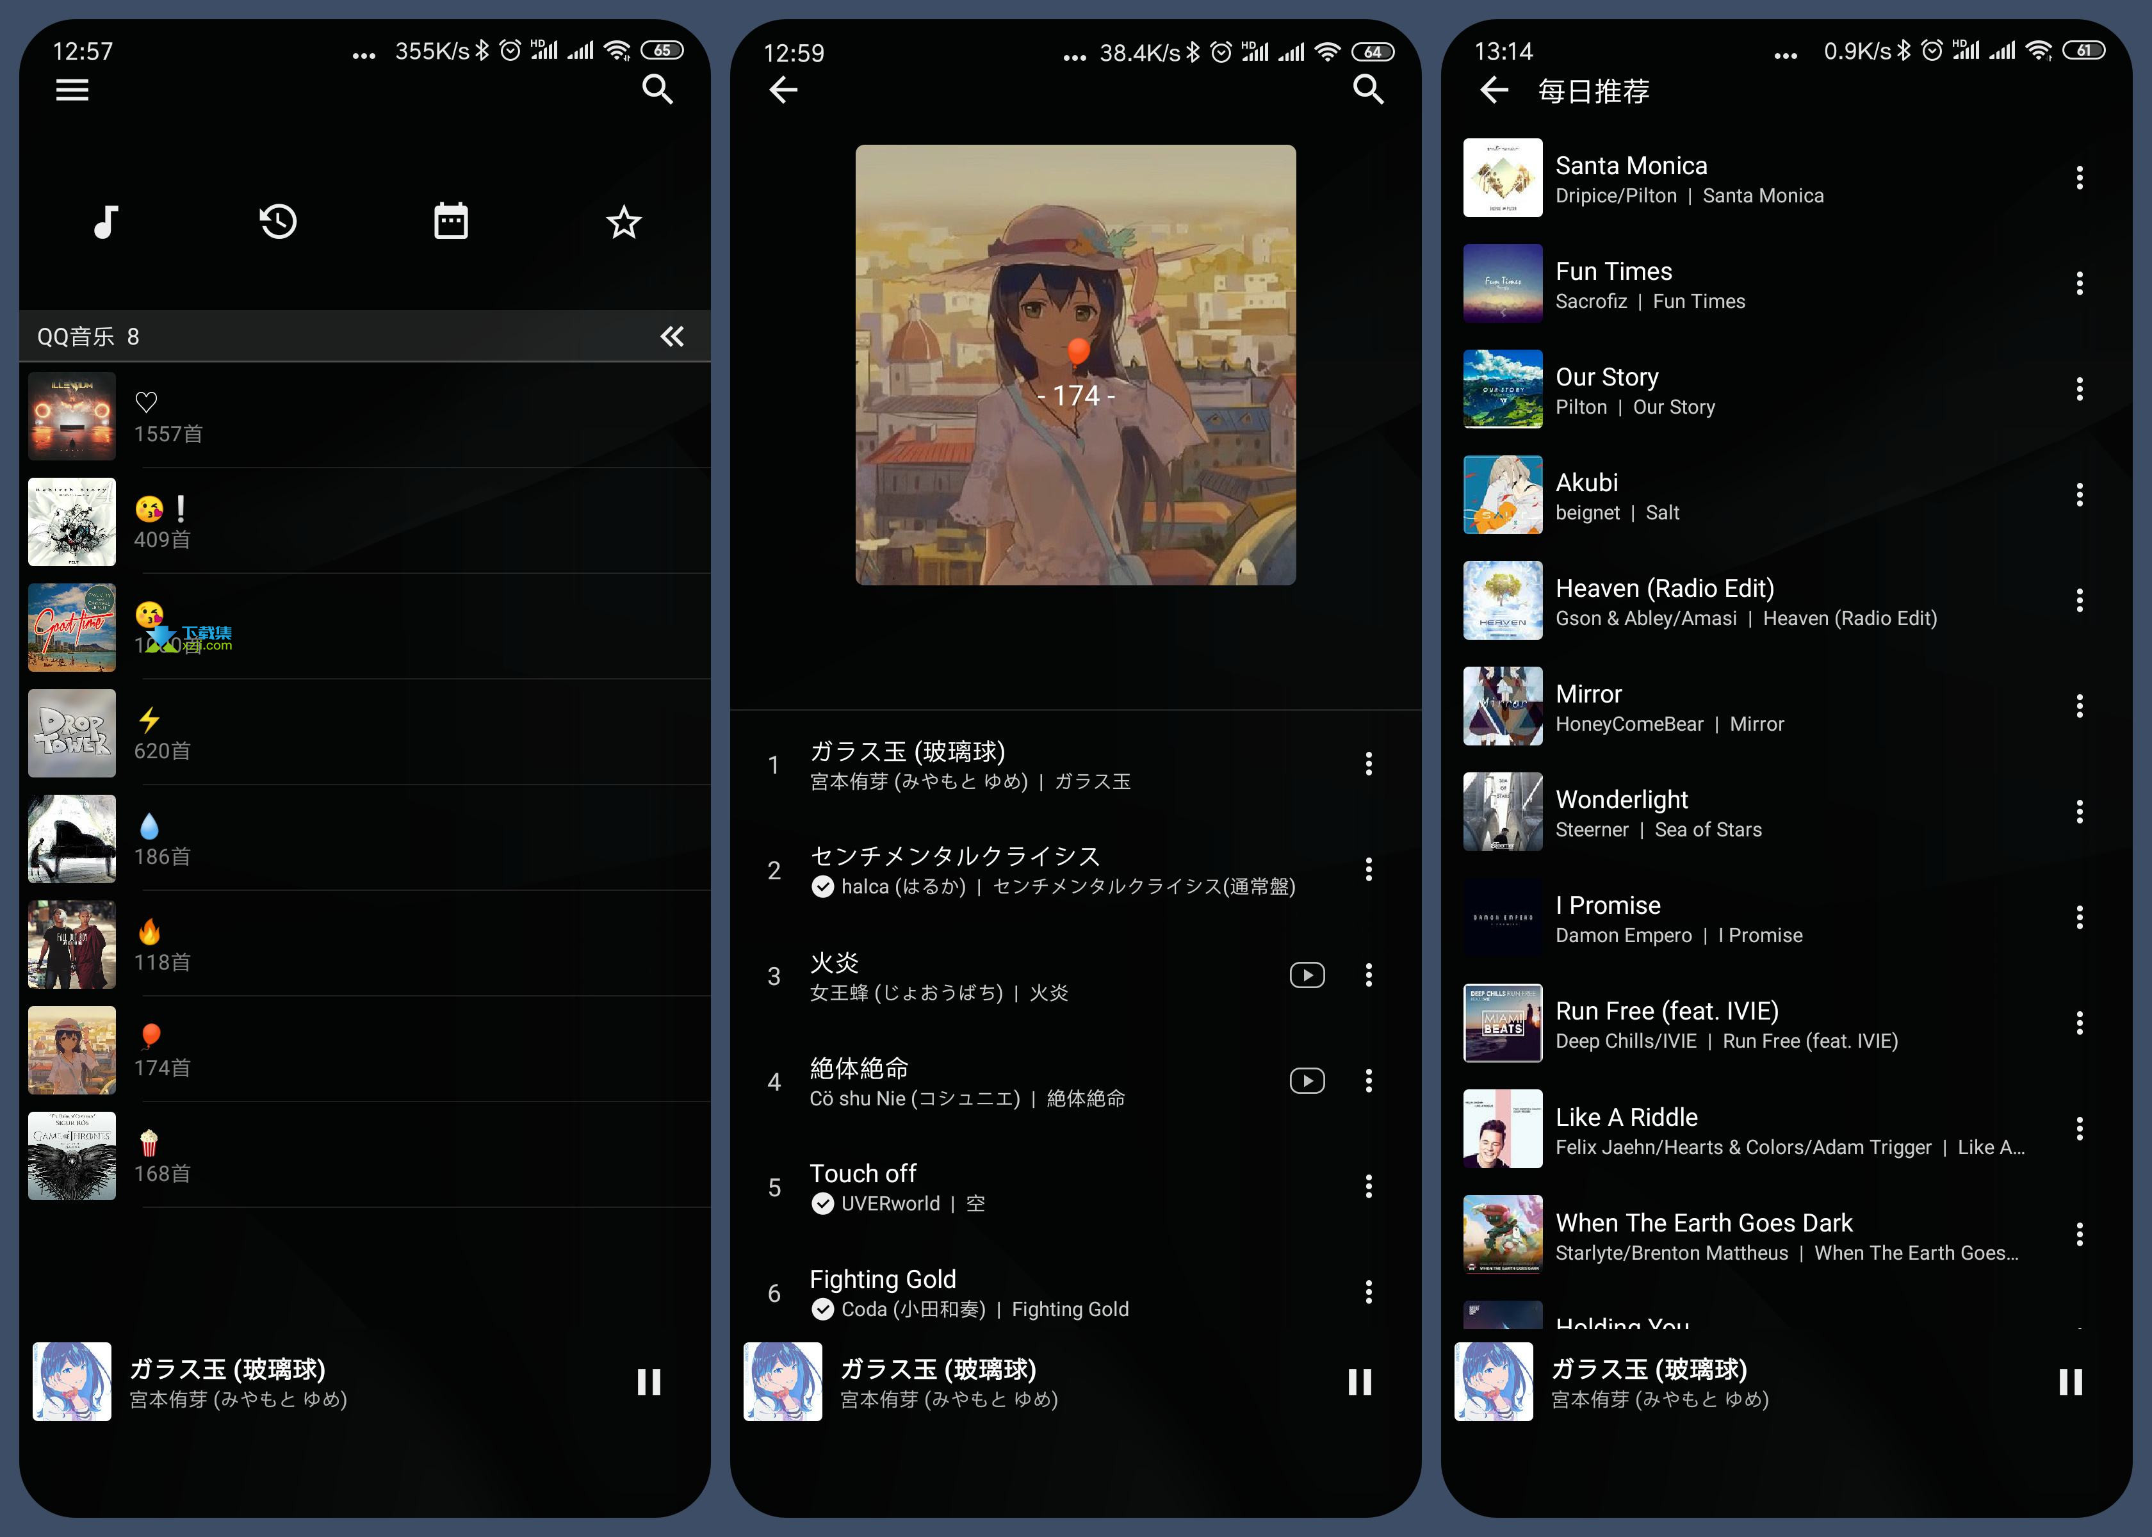Screen dimensions: 2152x1537
Task: Open more options for Akubi
Action: pos(2079,495)
